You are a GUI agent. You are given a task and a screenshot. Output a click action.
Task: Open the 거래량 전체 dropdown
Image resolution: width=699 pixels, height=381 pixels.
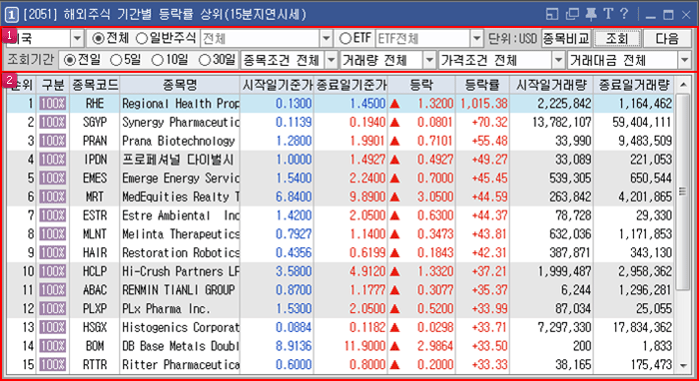click(x=429, y=60)
